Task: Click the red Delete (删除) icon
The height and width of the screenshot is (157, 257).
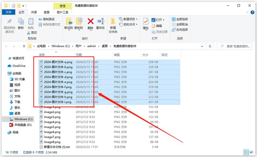Action: (90, 21)
